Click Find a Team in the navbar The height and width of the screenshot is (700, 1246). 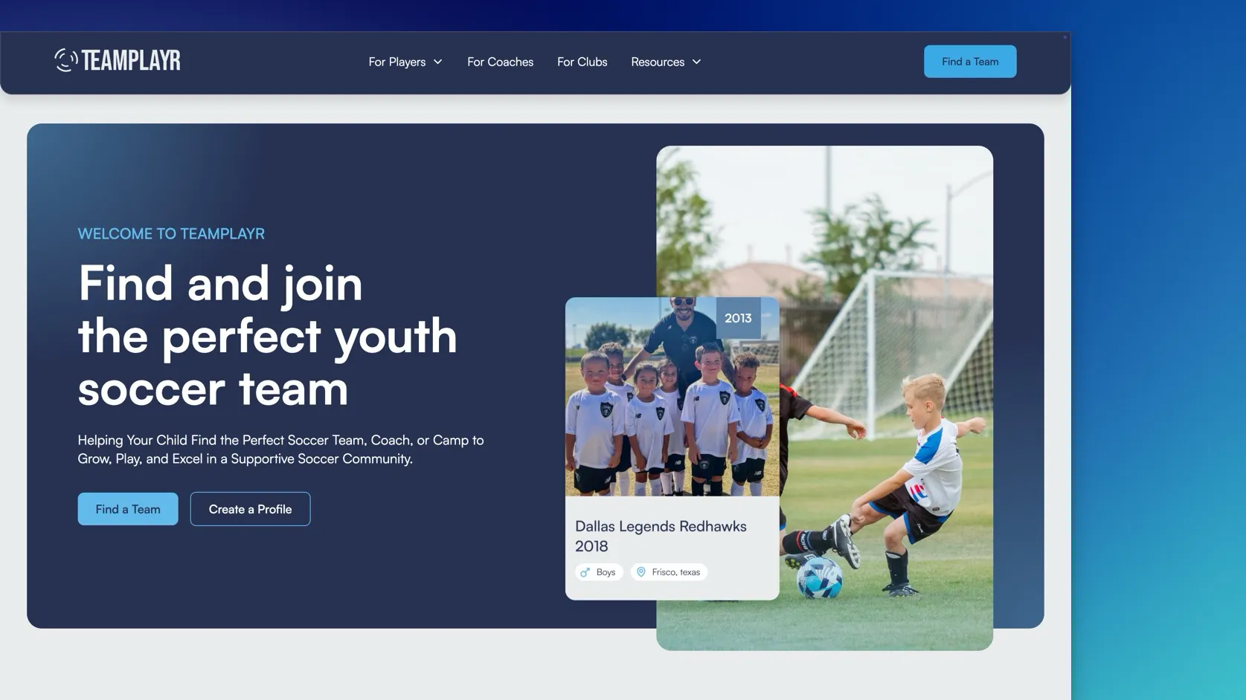tap(970, 62)
